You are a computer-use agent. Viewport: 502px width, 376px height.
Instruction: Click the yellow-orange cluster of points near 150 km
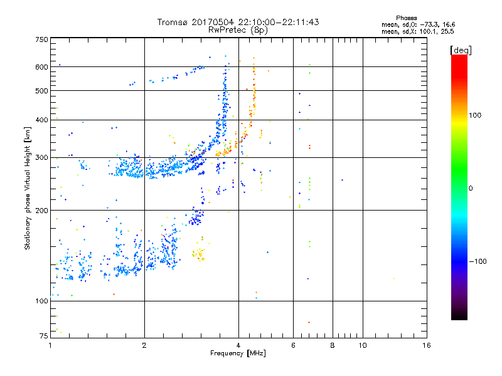click(x=199, y=254)
